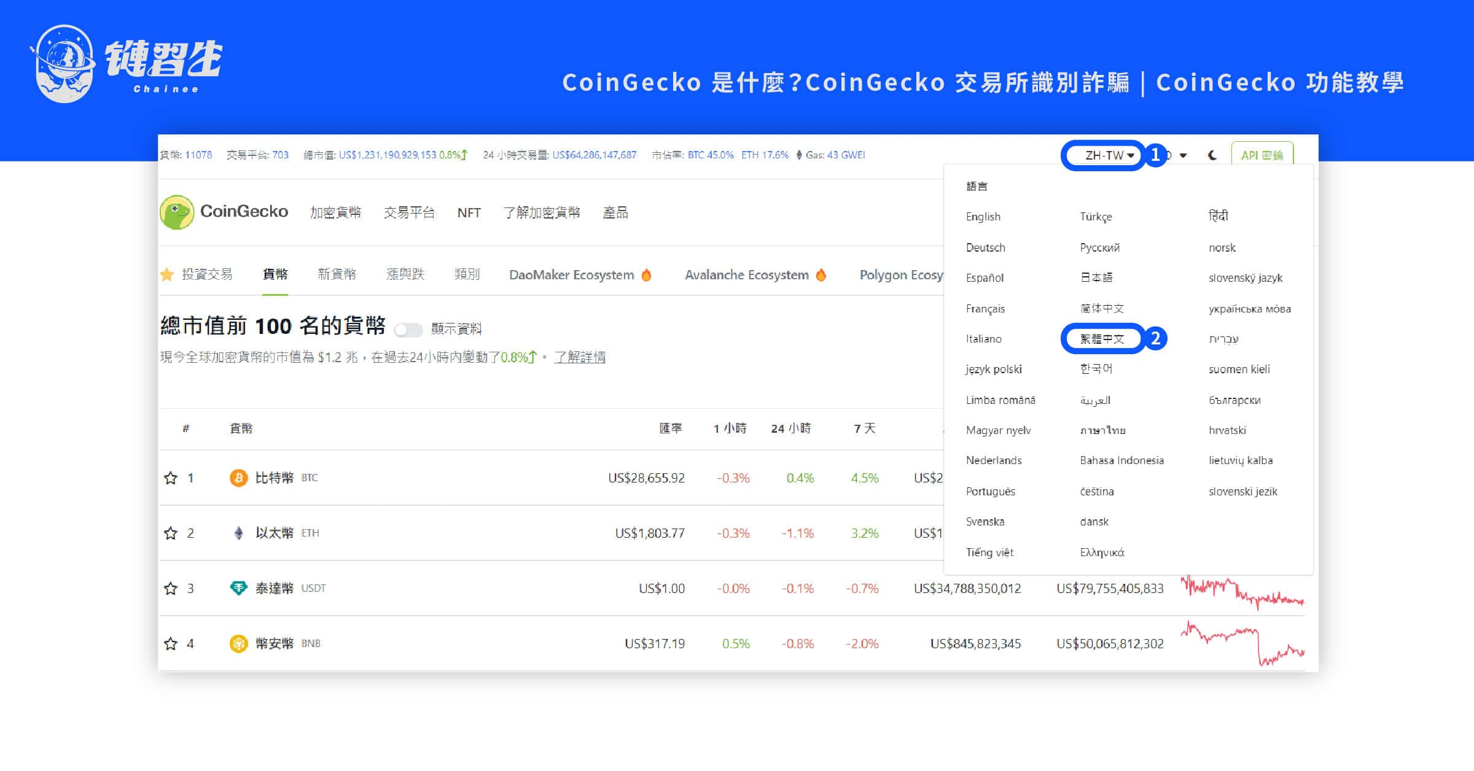Click the 匯率 column header

(671, 428)
